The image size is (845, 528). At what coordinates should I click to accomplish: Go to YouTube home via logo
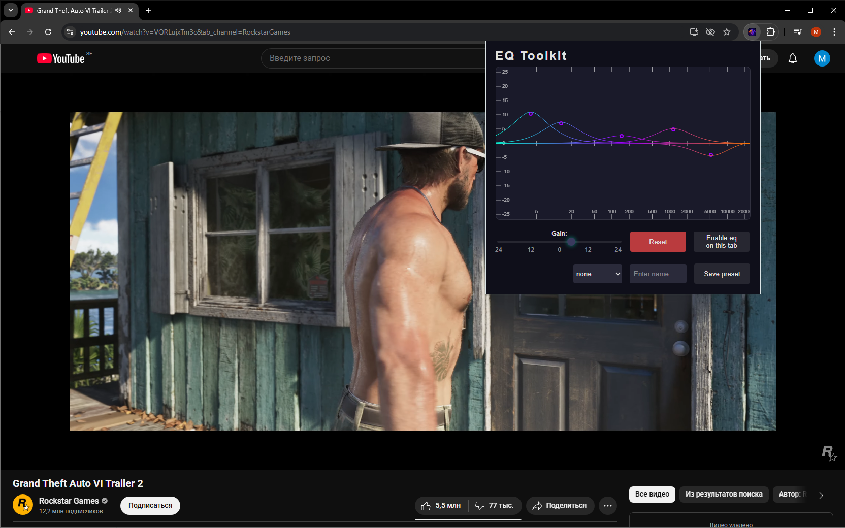click(60, 58)
